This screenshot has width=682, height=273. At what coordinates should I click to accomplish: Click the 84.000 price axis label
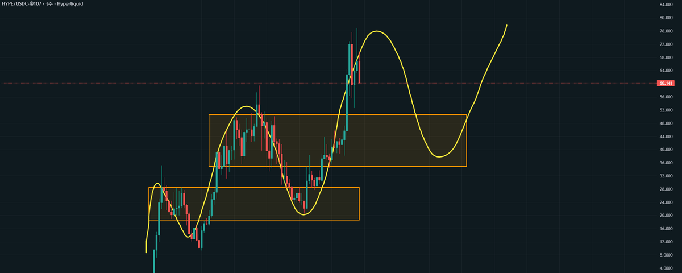click(x=666, y=5)
